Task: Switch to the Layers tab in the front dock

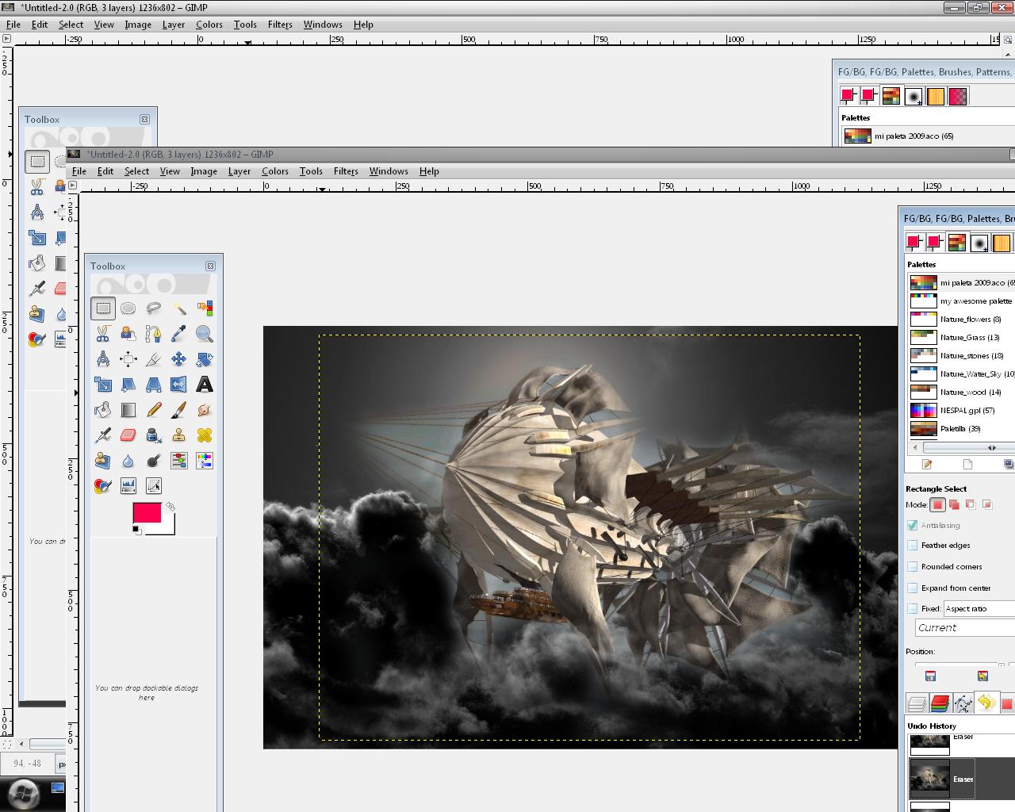Action: click(x=917, y=703)
